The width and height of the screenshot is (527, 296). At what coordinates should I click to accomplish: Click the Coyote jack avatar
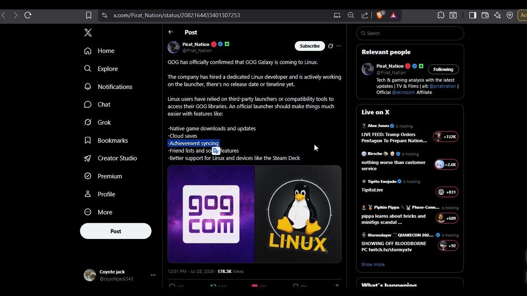[x=90, y=275]
